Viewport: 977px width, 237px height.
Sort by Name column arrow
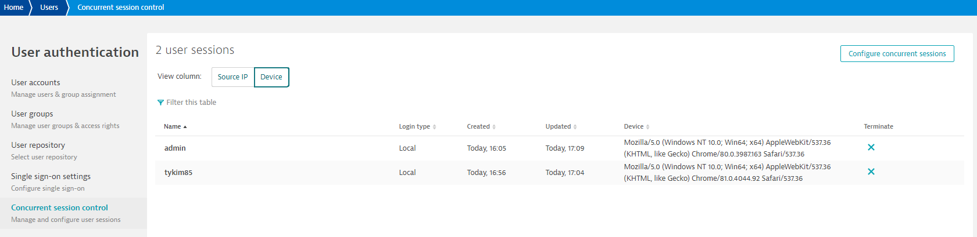[x=185, y=127]
